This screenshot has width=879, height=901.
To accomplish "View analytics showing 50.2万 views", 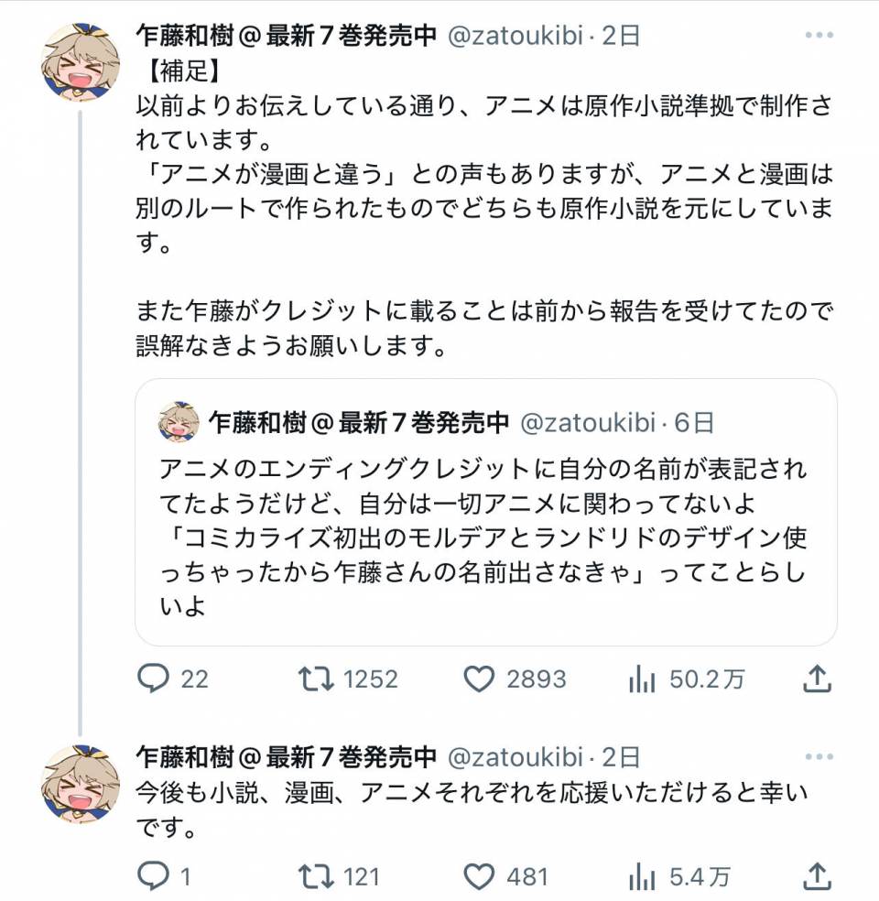I will point(641,678).
